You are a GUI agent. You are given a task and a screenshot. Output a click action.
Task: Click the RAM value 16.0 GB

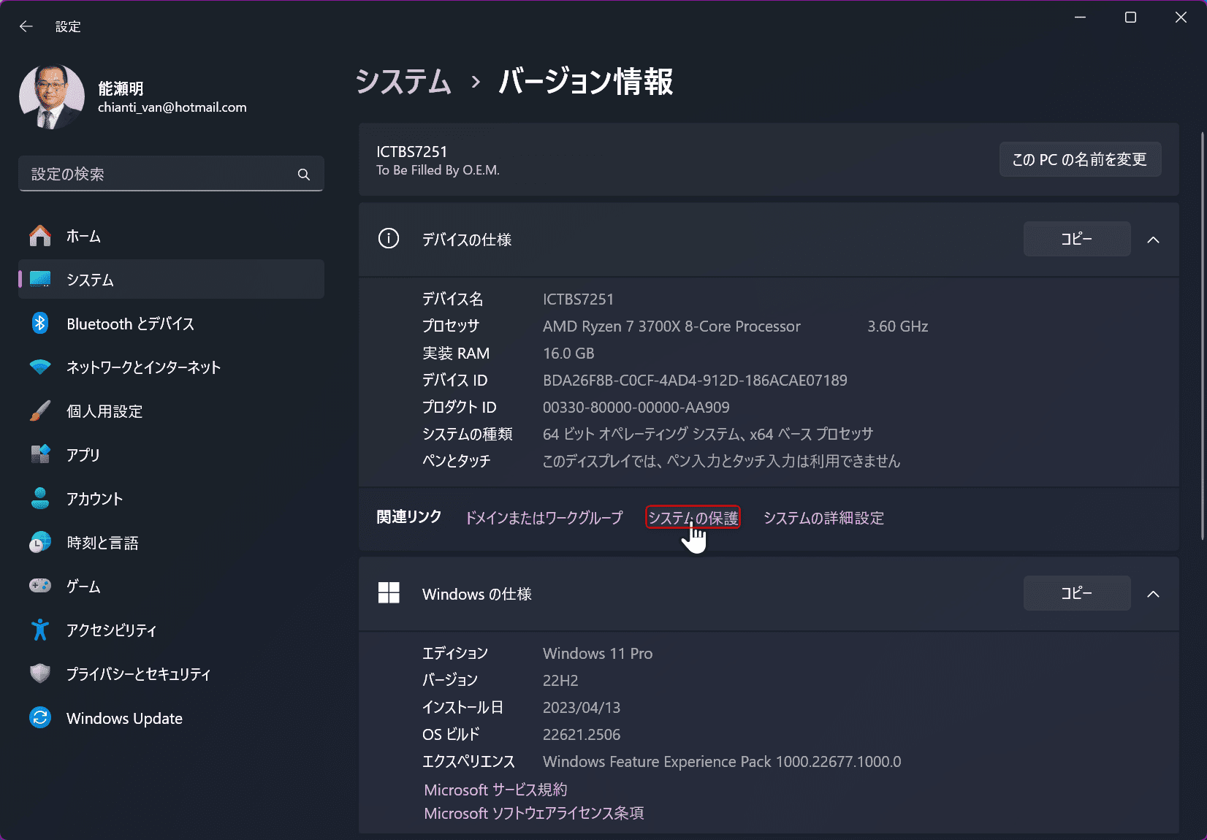coord(568,354)
